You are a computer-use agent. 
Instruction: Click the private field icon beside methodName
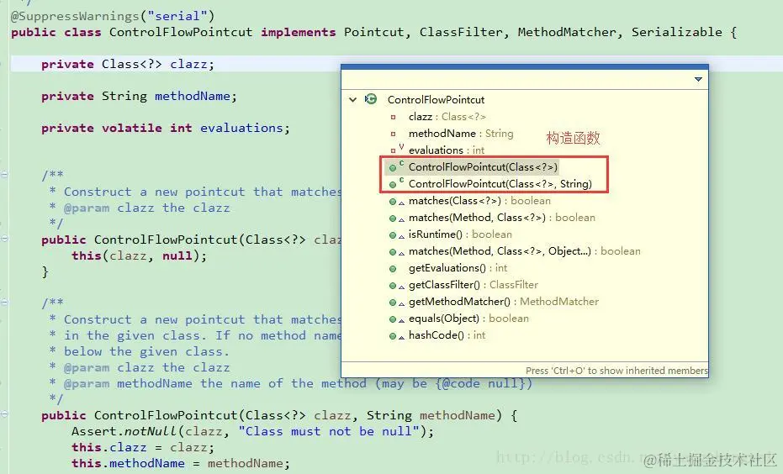393,134
